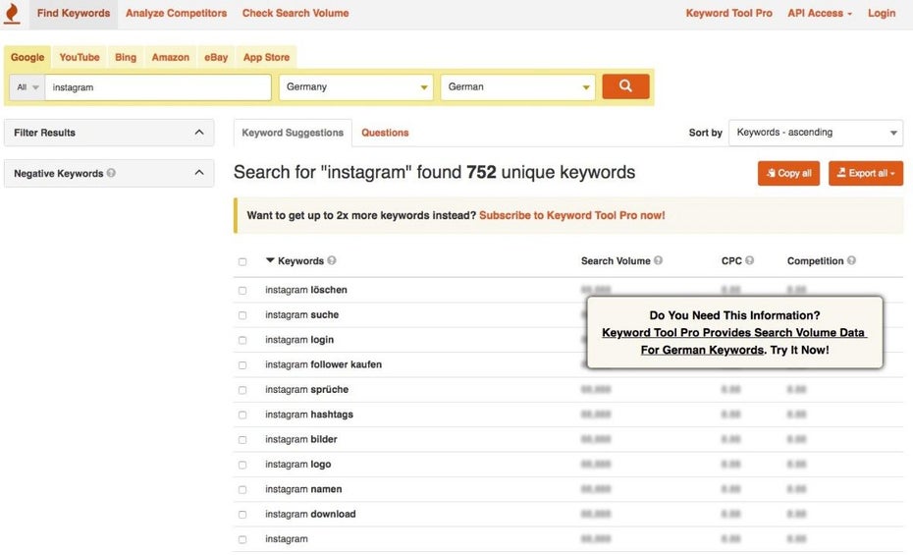
Task: Click the Keyword Tool flame logo
Action: (x=12, y=14)
